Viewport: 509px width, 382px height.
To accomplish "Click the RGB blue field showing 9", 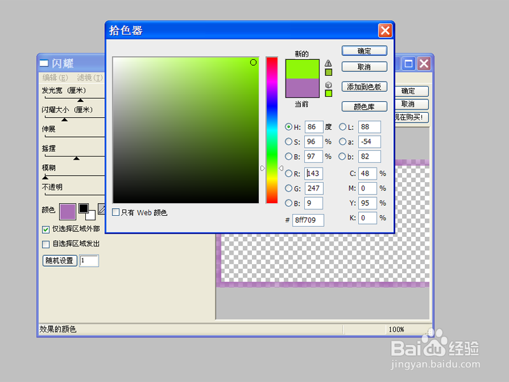I will (x=314, y=203).
